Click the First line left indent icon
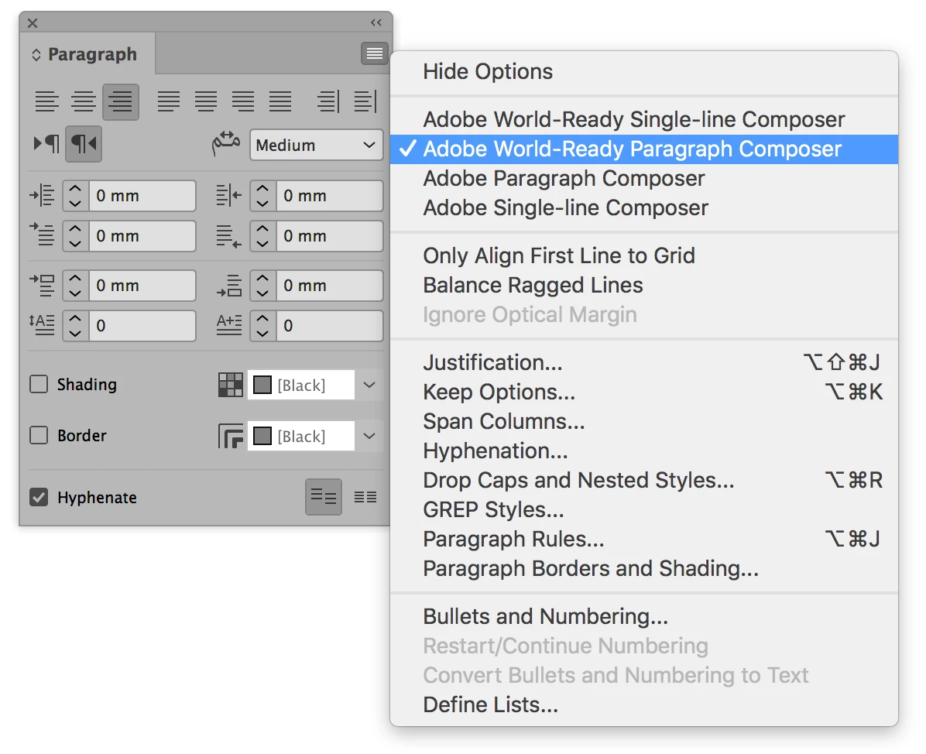 [43, 235]
